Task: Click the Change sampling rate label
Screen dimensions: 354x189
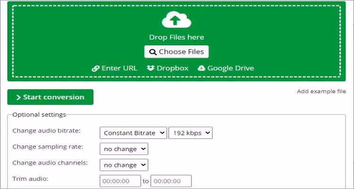Action: (x=48, y=147)
